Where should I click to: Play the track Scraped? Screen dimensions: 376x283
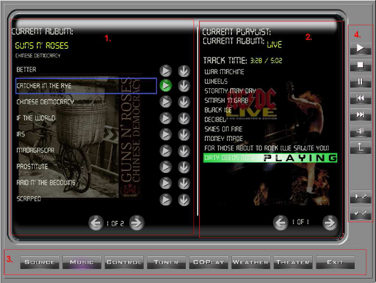coord(166,199)
